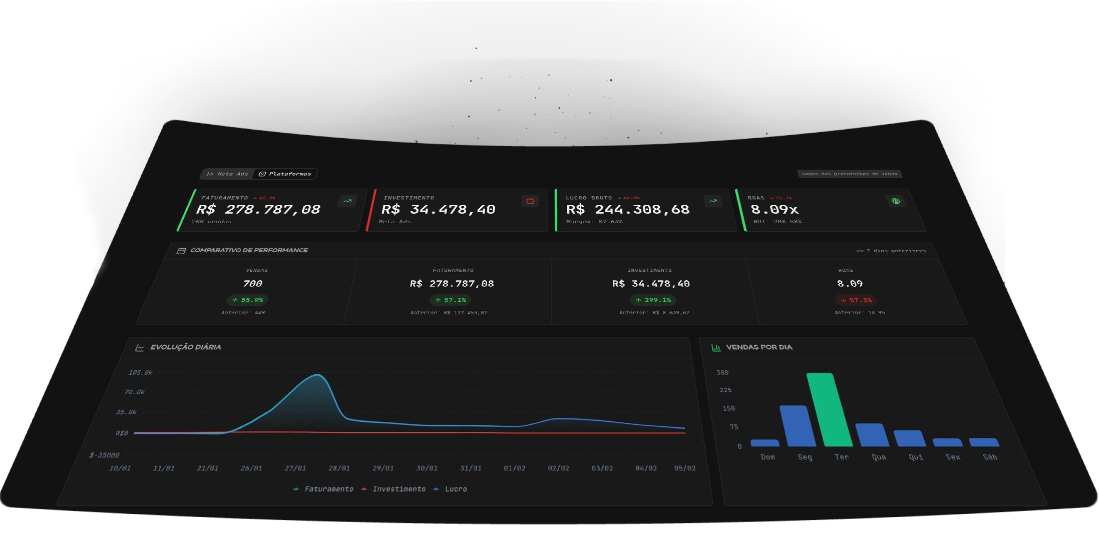Click the bar chart icon beside Vendas por Dia
Viewport: 1099px width, 534px height.
click(716, 348)
